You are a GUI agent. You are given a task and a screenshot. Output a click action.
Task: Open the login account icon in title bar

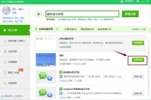(x=122, y=1)
